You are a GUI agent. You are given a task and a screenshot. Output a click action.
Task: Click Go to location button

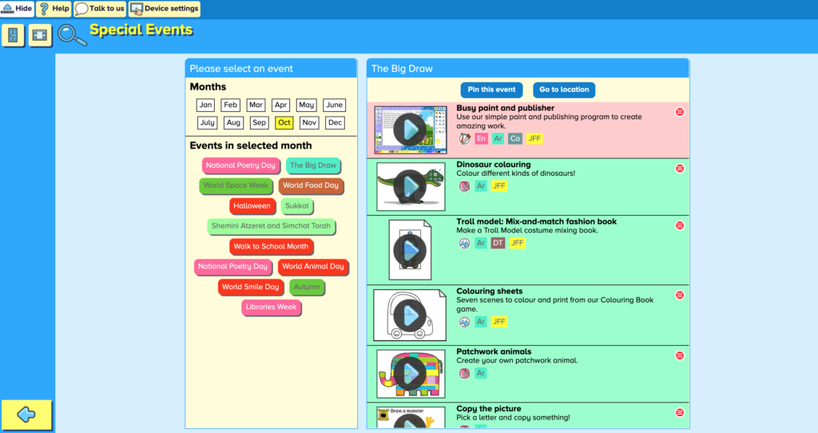click(x=564, y=89)
